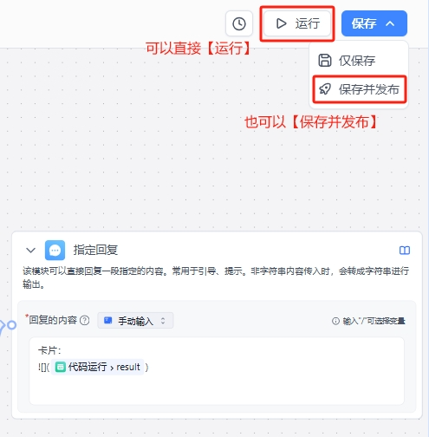
Task: Click the rocket icon beside 保存并发布
Action: [325, 89]
